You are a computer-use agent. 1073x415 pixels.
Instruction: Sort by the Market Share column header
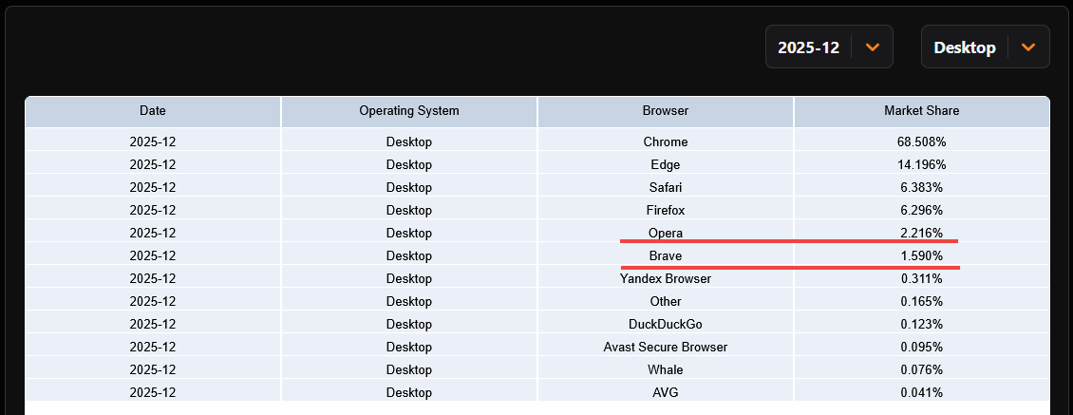tap(922, 112)
